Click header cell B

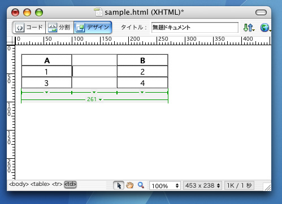[142, 60]
